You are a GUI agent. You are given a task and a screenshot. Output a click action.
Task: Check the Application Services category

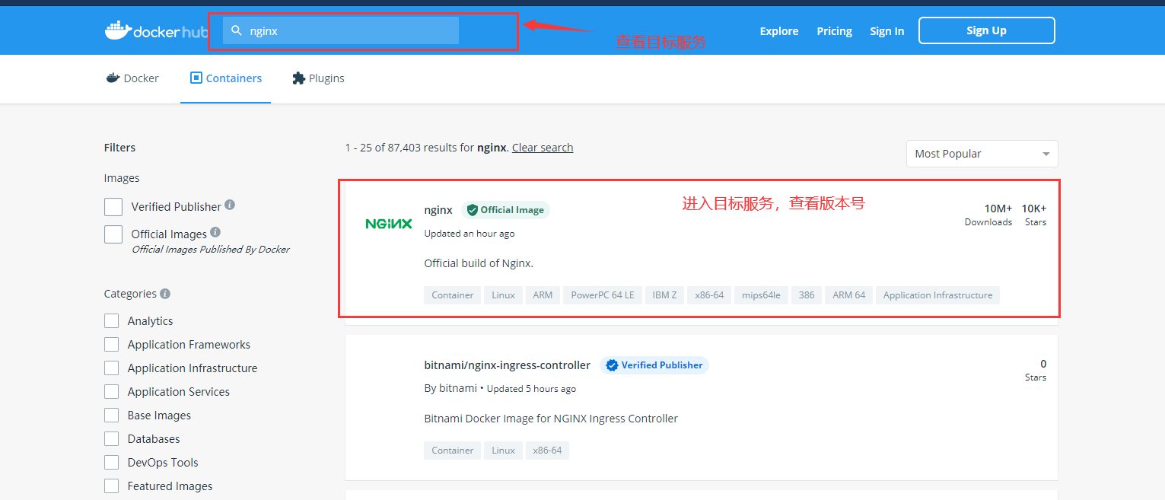click(x=112, y=392)
